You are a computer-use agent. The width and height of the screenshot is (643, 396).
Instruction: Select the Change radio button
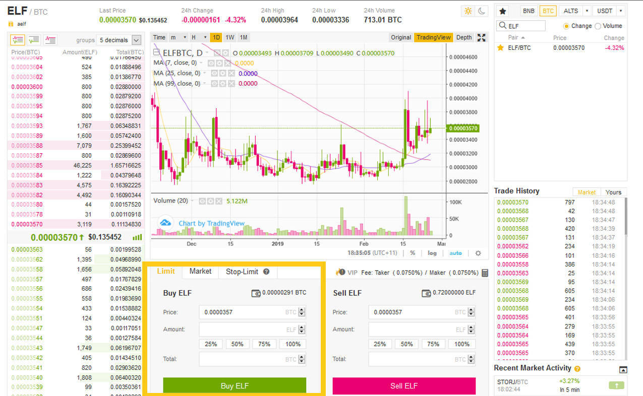[x=566, y=26]
